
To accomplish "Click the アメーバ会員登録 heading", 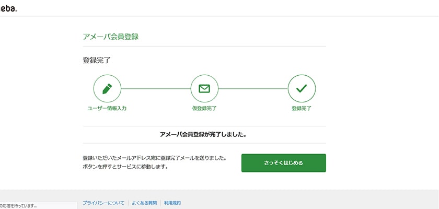I will pos(111,37).
